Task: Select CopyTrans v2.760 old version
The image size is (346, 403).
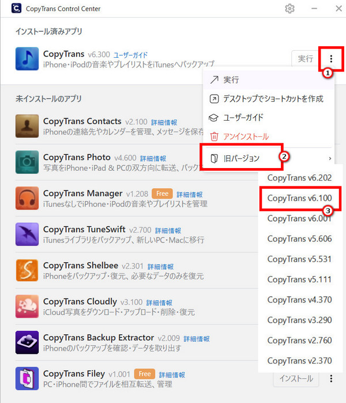Action: [x=300, y=340]
